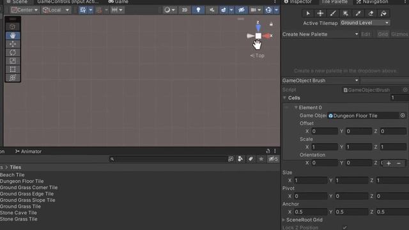Open the gizmos dropdown arrow
The width and height of the screenshot is (409, 230).
click(276, 10)
